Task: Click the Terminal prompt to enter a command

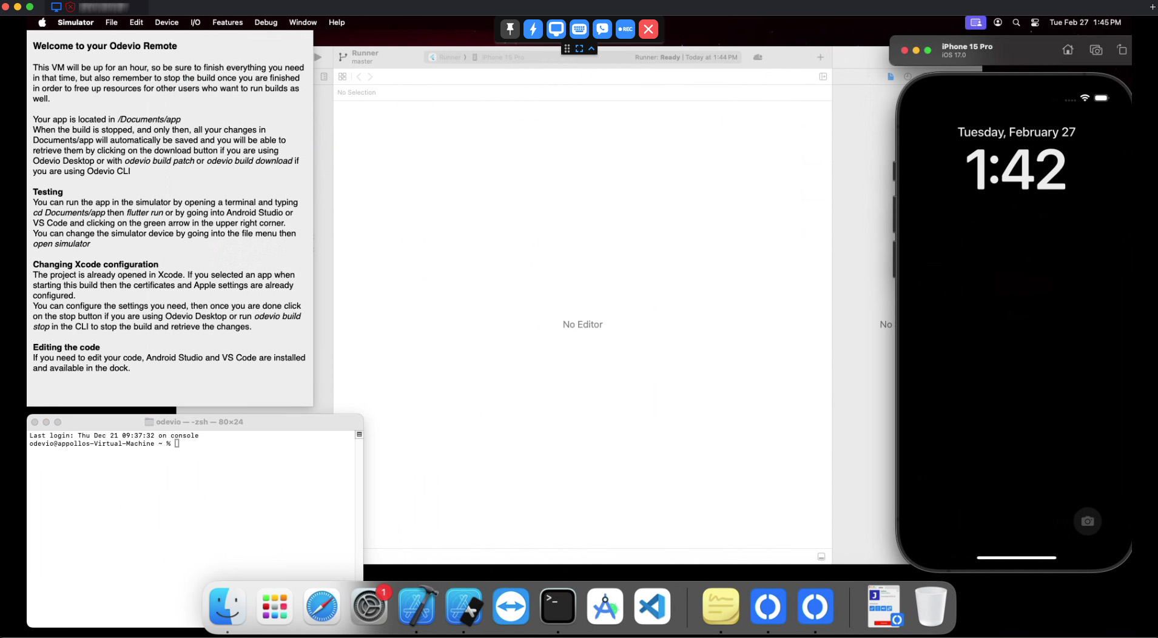Action: pos(177,443)
